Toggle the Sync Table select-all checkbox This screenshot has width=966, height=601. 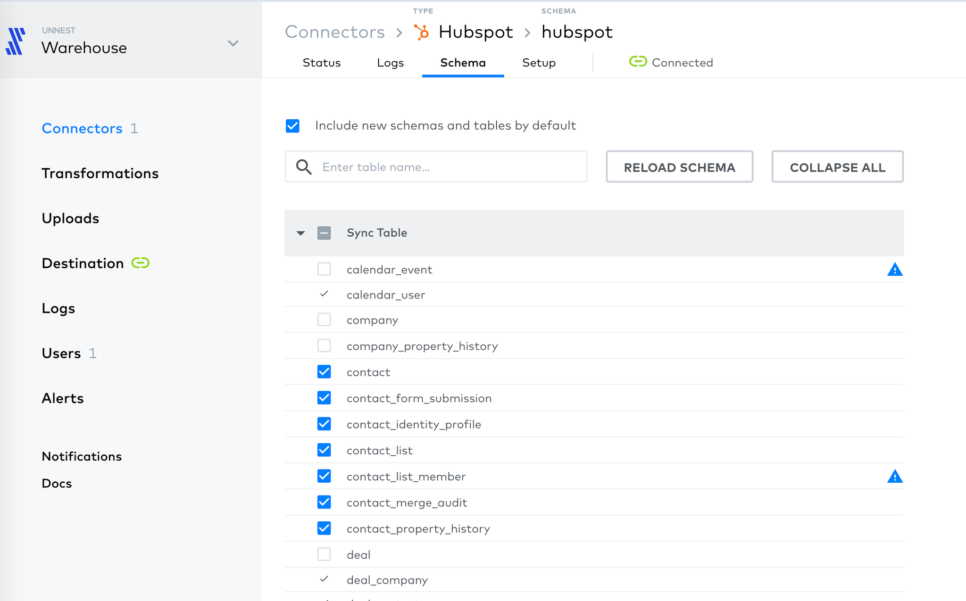click(324, 233)
